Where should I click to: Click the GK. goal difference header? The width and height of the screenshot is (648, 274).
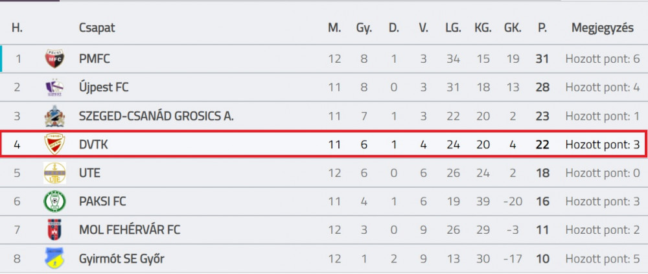513,29
